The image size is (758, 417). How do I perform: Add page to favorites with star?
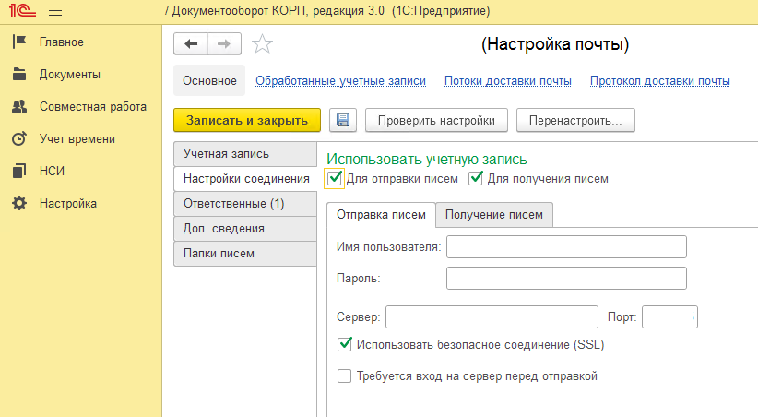click(x=262, y=44)
